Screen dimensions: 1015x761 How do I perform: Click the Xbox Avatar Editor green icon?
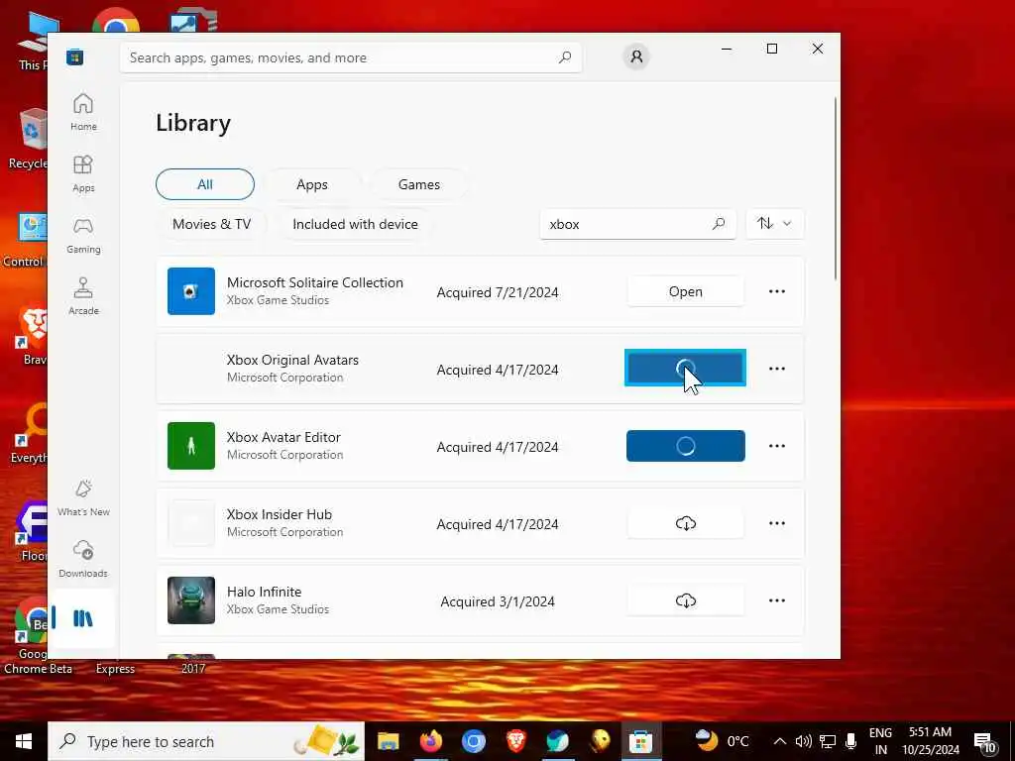click(x=191, y=446)
